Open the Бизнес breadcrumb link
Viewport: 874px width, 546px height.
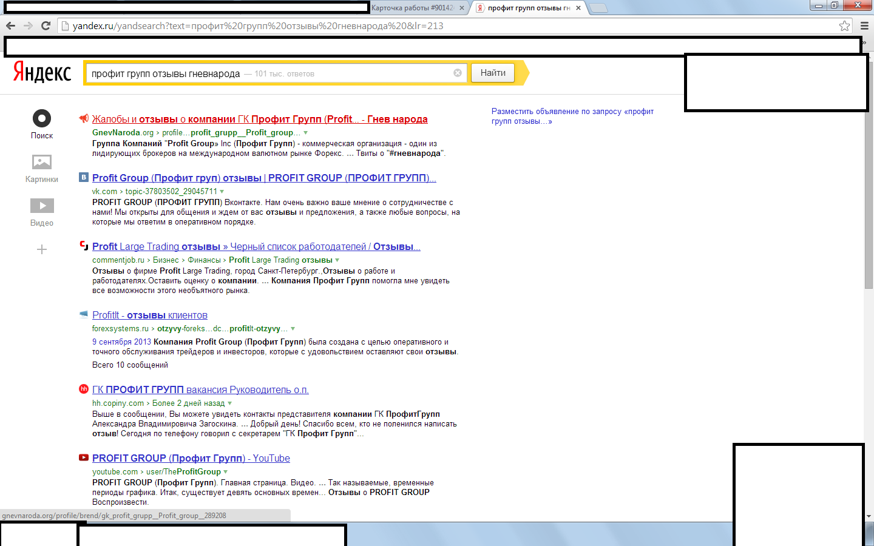point(166,260)
